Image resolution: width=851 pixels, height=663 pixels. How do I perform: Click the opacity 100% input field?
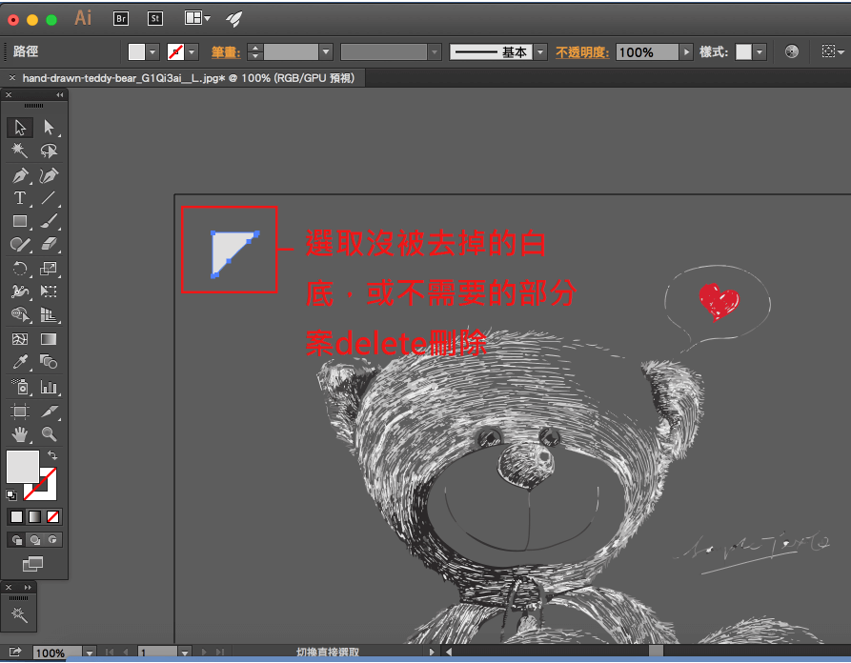646,52
